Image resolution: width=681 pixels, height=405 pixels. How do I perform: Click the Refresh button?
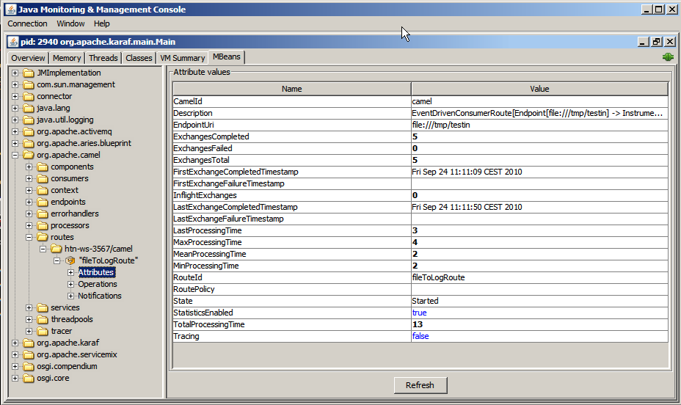coord(420,385)
